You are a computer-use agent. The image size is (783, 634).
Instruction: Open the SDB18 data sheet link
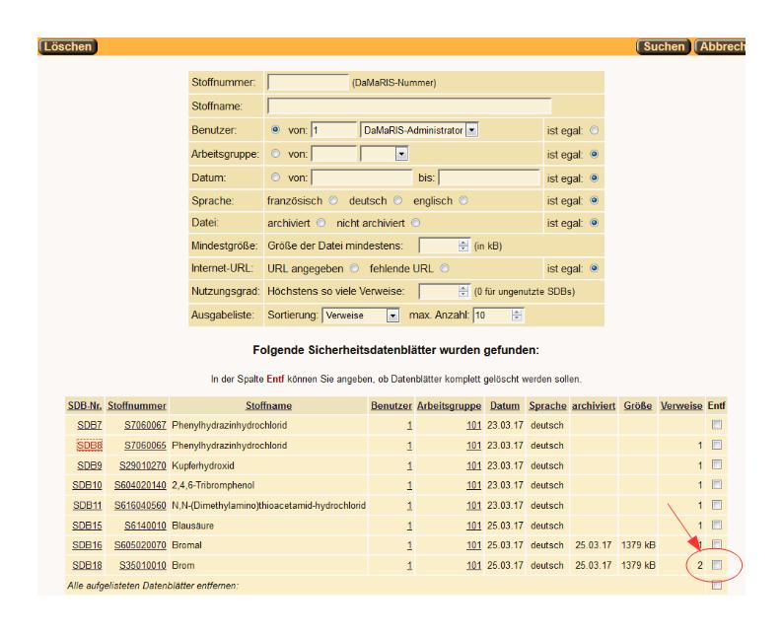87,566
